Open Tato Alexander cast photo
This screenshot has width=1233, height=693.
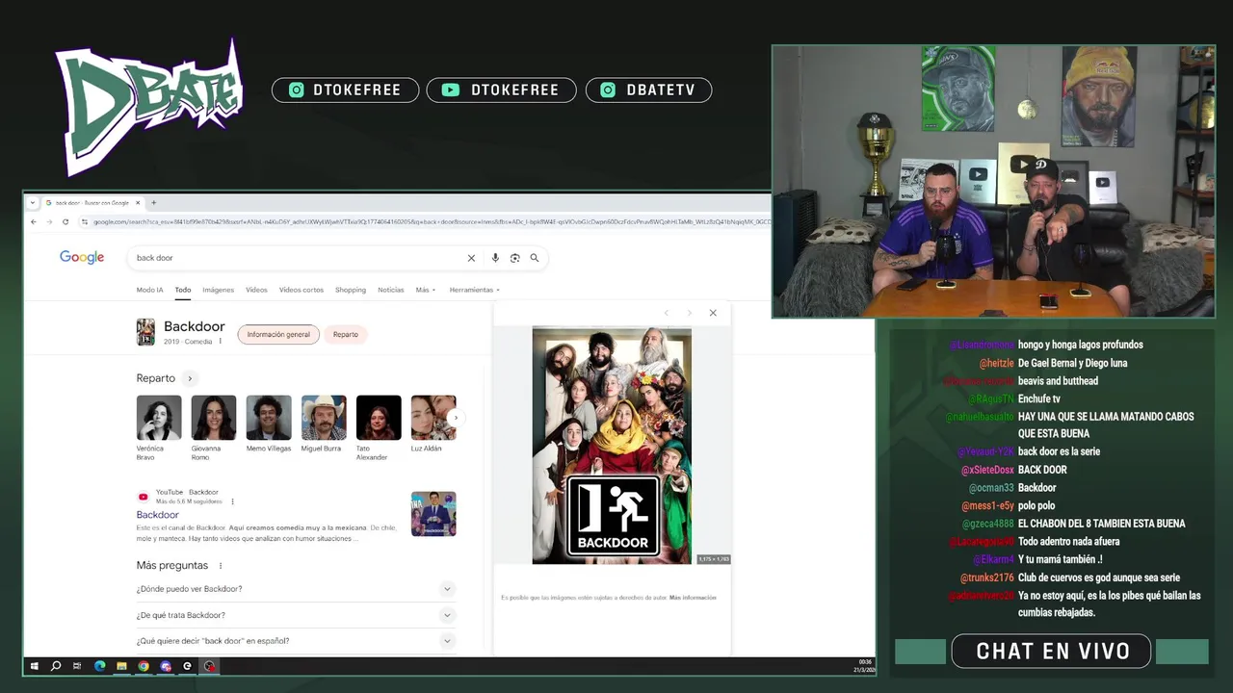coord(379,418)
